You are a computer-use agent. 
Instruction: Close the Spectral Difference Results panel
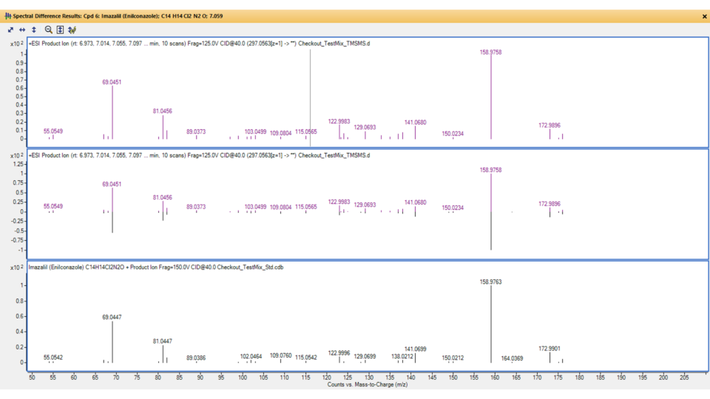(x=704, y=16)
